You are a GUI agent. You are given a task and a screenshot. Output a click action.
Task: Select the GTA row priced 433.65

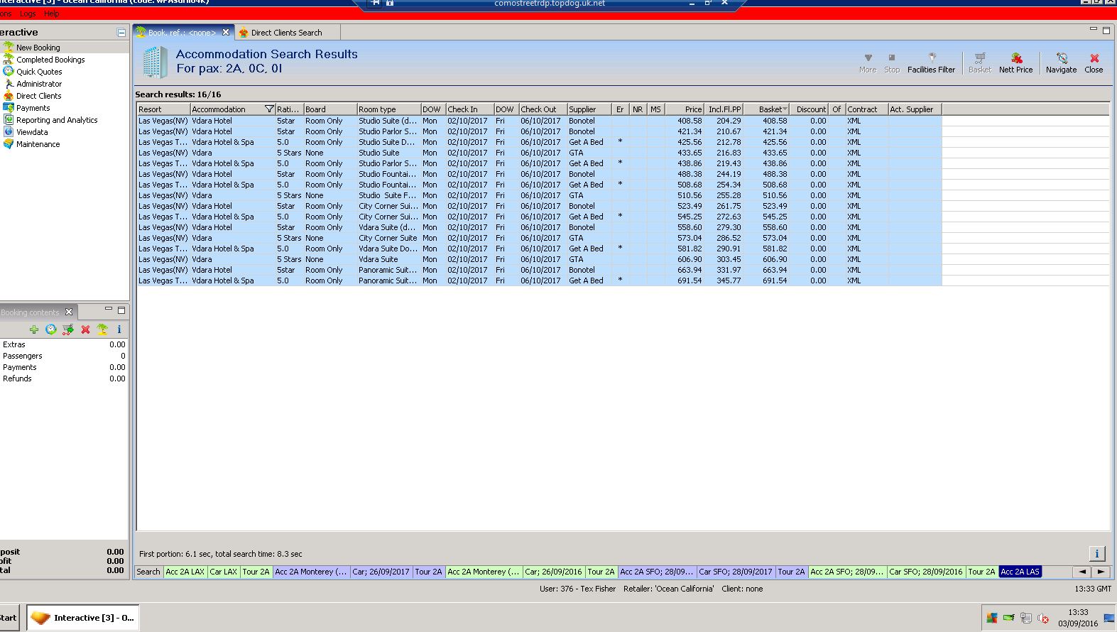point(540,153)
